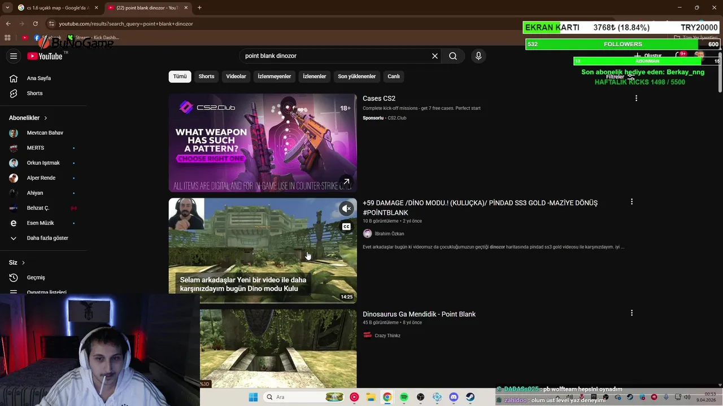The height and width of the screenshot is (406, 723).
Task: Open the external link icon on ad
Action: [x=346, y=182]
